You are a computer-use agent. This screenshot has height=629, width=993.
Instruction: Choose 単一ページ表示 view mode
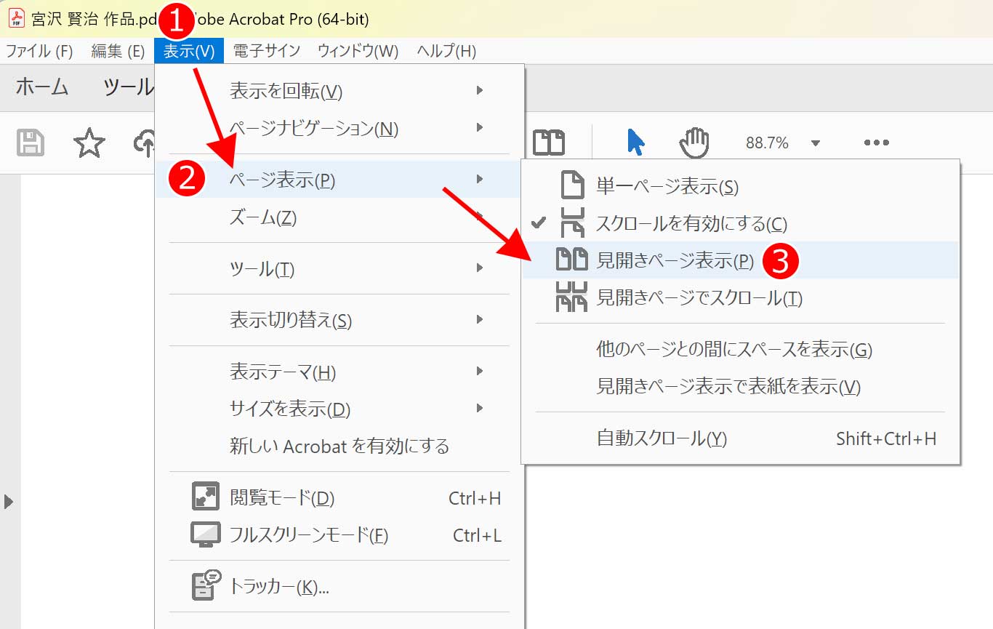pos(741,186)
